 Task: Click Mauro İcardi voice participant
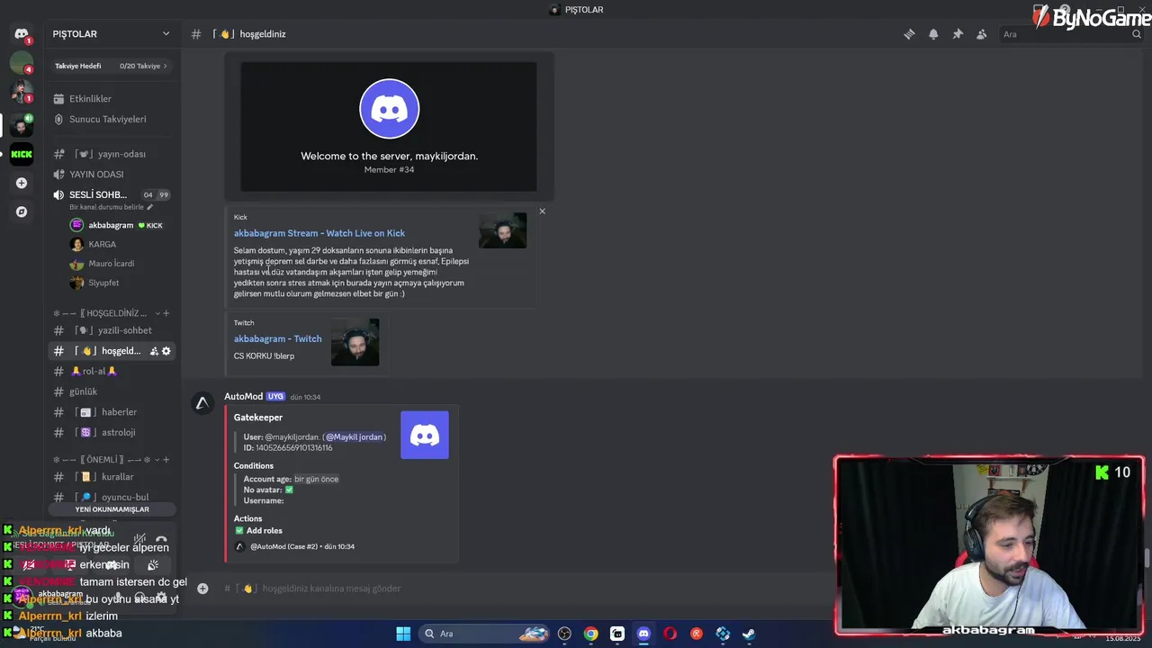click(x=111, y=264)
